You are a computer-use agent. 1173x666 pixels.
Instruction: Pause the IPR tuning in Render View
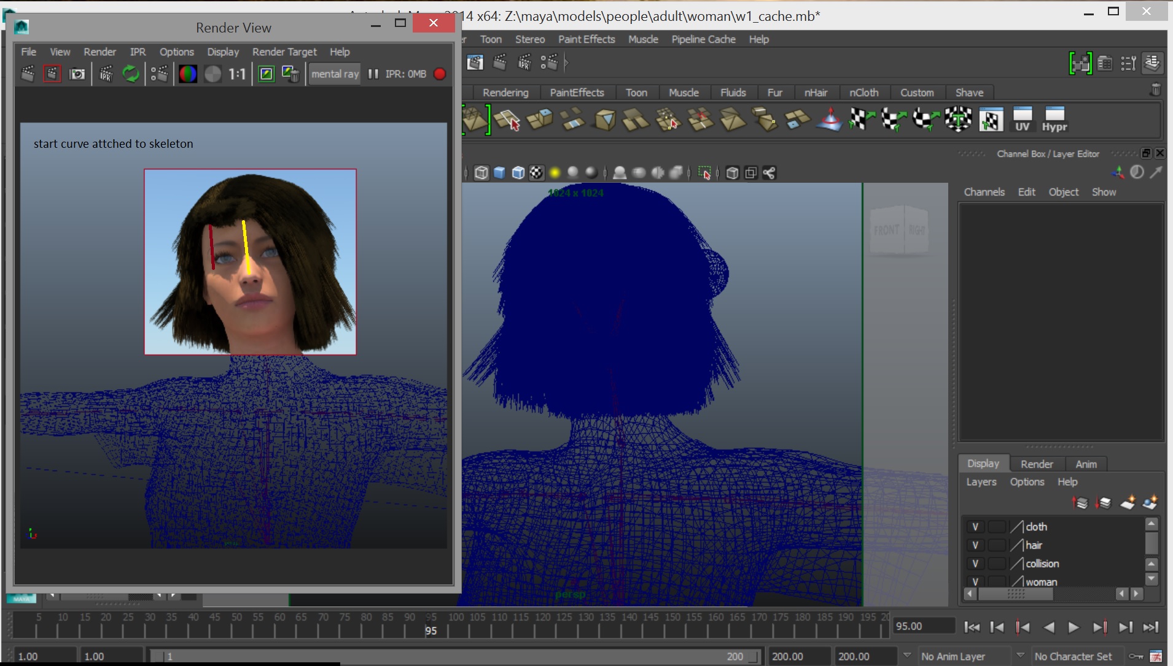coord(373,74)
